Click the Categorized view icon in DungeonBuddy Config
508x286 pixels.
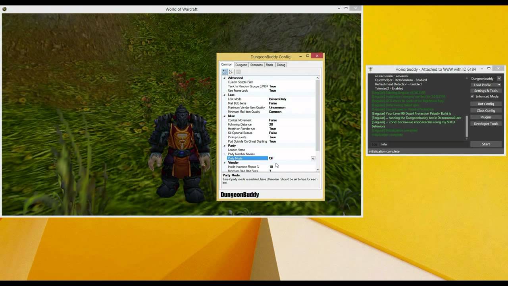225,72
